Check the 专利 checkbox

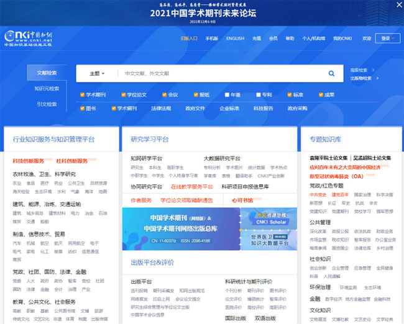(x=259, y=95)
